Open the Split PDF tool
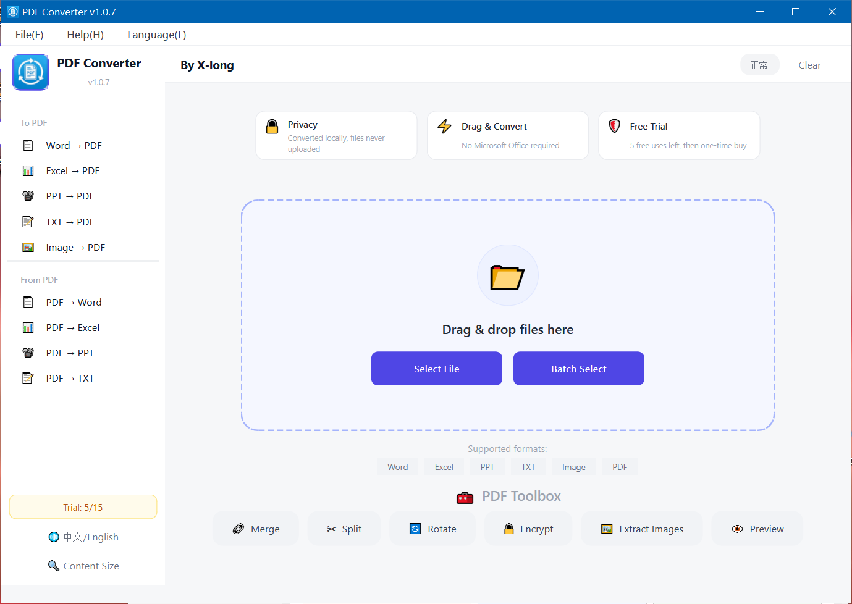 [344, 529]
